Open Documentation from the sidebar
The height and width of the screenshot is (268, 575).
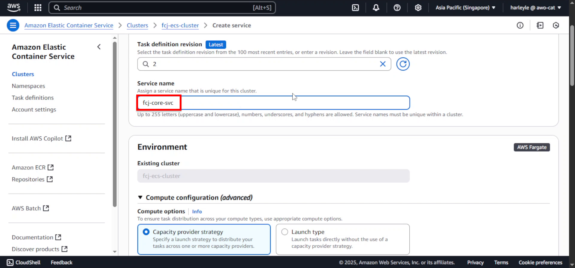point(32,237)
